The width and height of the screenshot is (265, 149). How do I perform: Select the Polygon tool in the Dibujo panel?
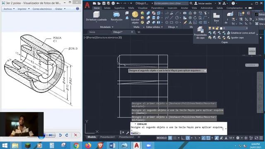(166, 22)
